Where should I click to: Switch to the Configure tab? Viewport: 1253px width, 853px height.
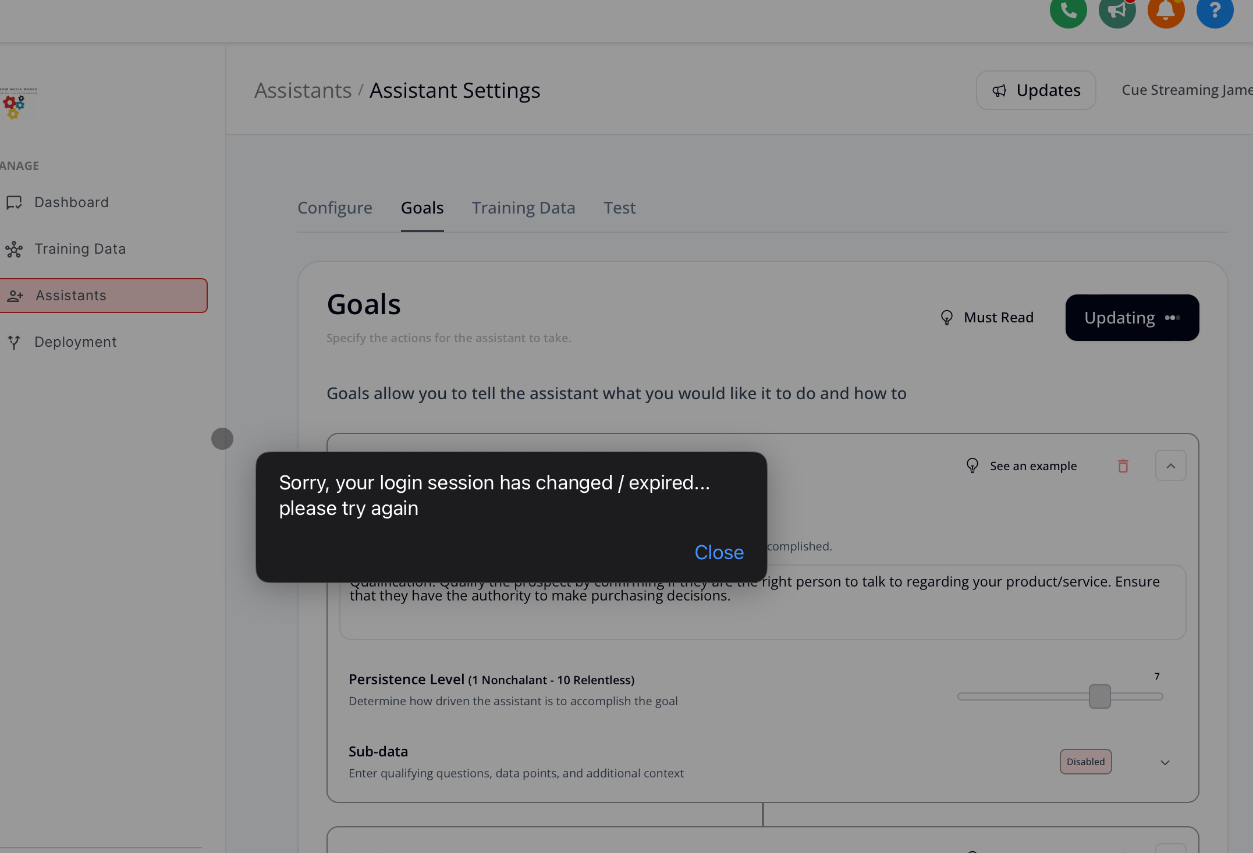335,208
